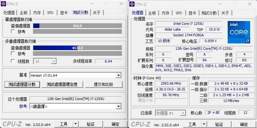Screen dimensions: 257x128
Task: Click 线程数 value 12 in right window
Action: click(x=245, y=113)
